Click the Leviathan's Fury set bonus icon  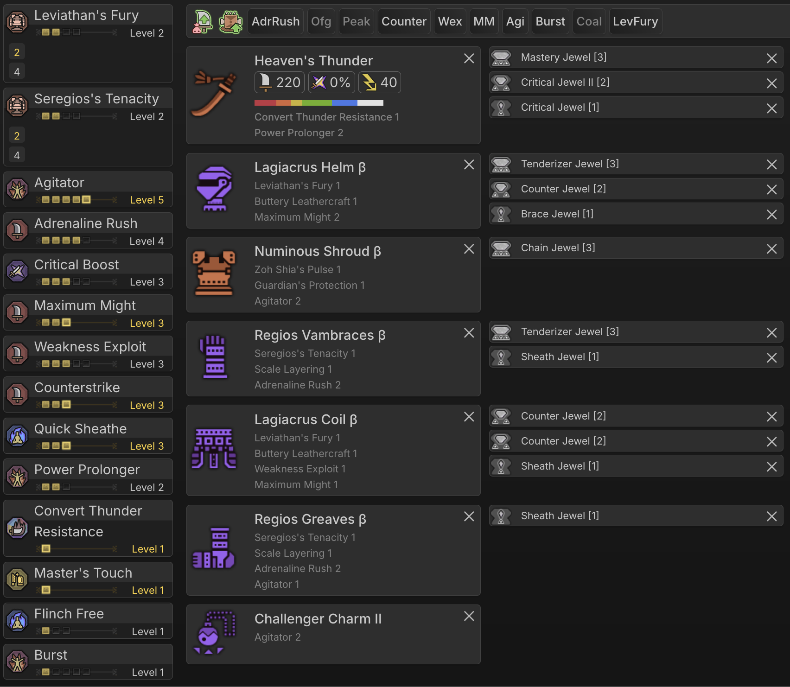tap(17, 22)
